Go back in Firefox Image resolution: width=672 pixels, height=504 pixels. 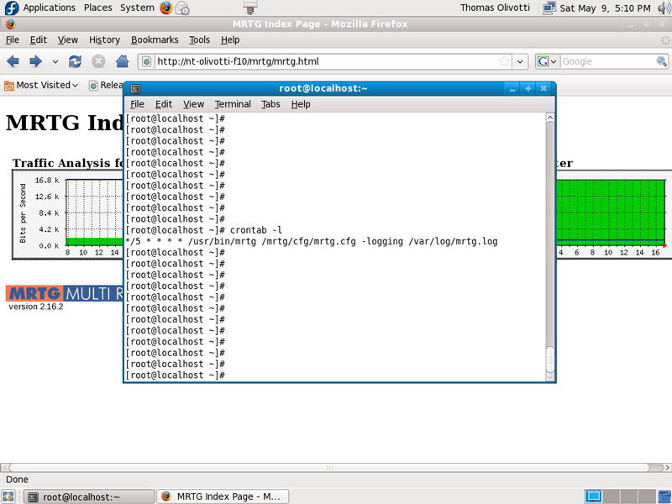point(13,61)
